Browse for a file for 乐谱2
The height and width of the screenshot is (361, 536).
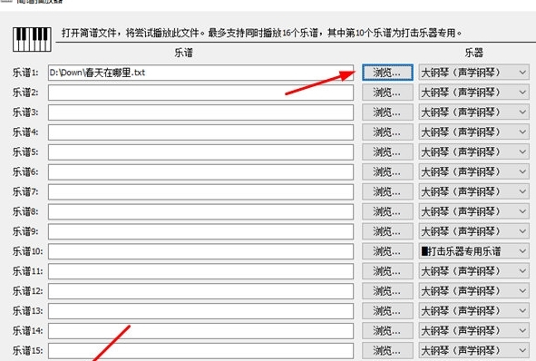[387, 93]
